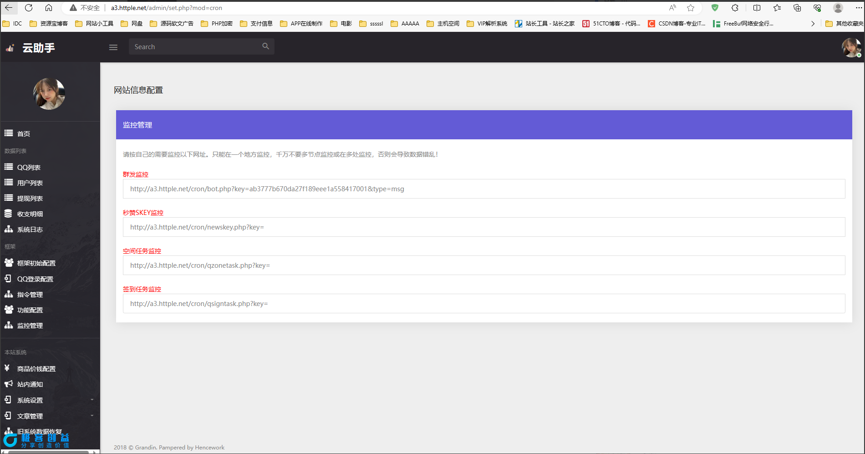
Task: Click the browser refresh icon
Action: tap(29, 8)
